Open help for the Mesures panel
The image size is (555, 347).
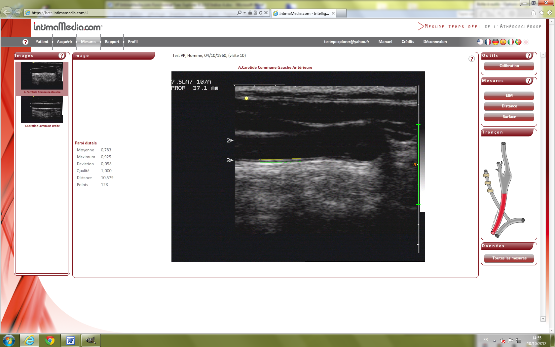click(x=529, y=81)
